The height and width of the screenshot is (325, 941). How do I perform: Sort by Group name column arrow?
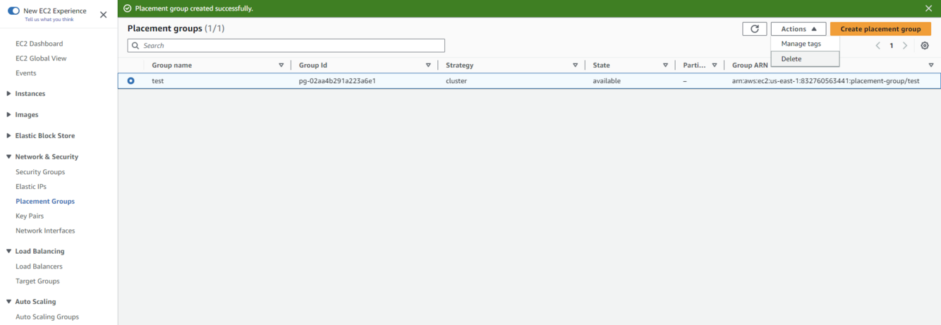(281, 66)
